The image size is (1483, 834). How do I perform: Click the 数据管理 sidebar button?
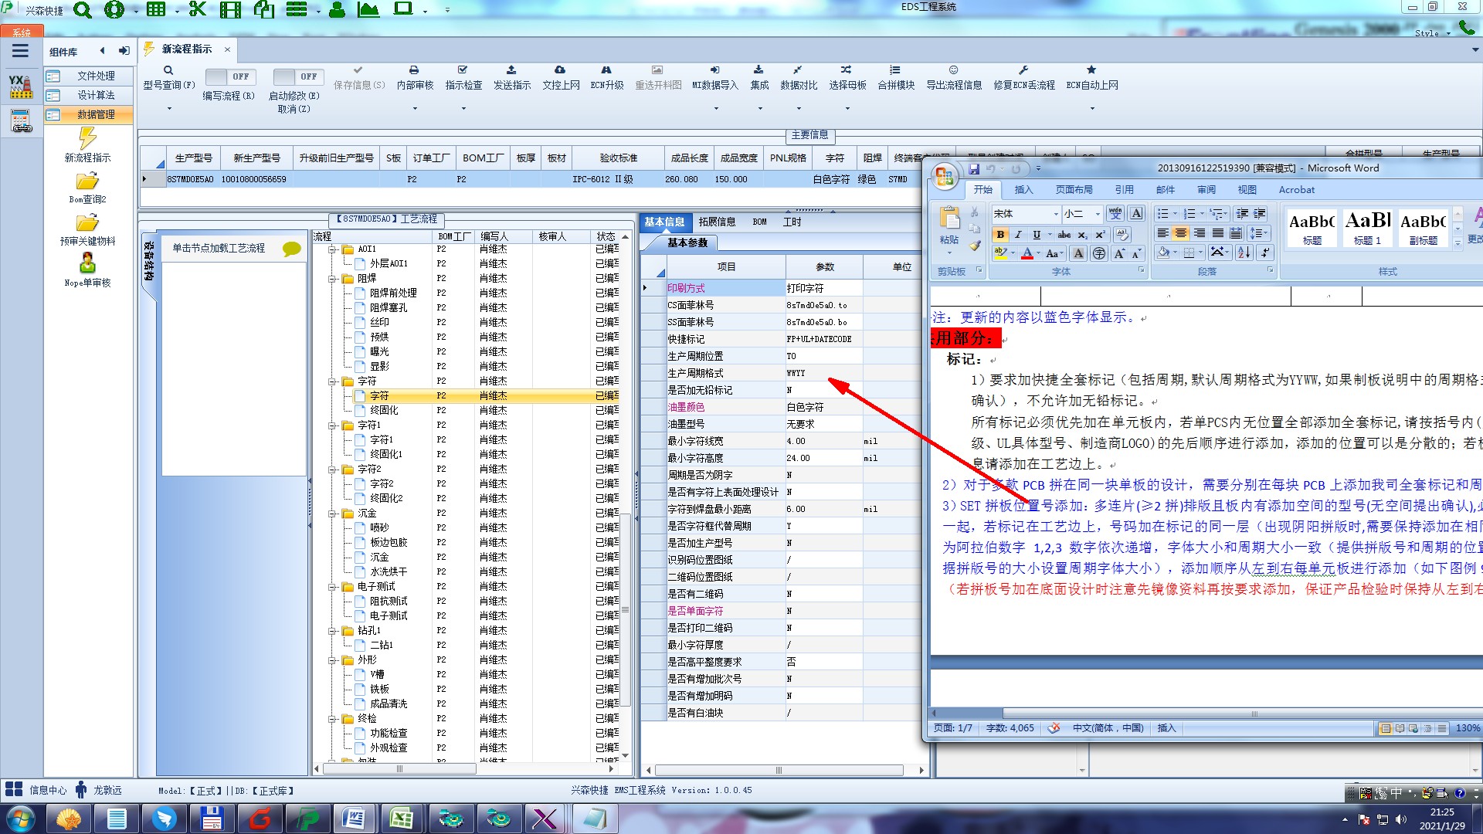(x=96, y=114)
